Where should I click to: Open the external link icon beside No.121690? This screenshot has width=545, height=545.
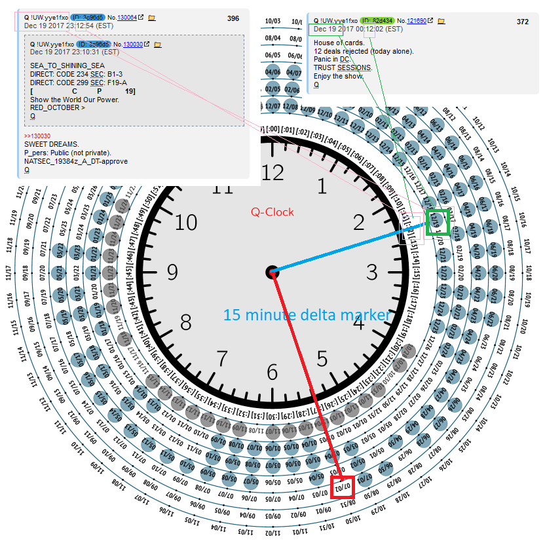(x=430, y=20)
